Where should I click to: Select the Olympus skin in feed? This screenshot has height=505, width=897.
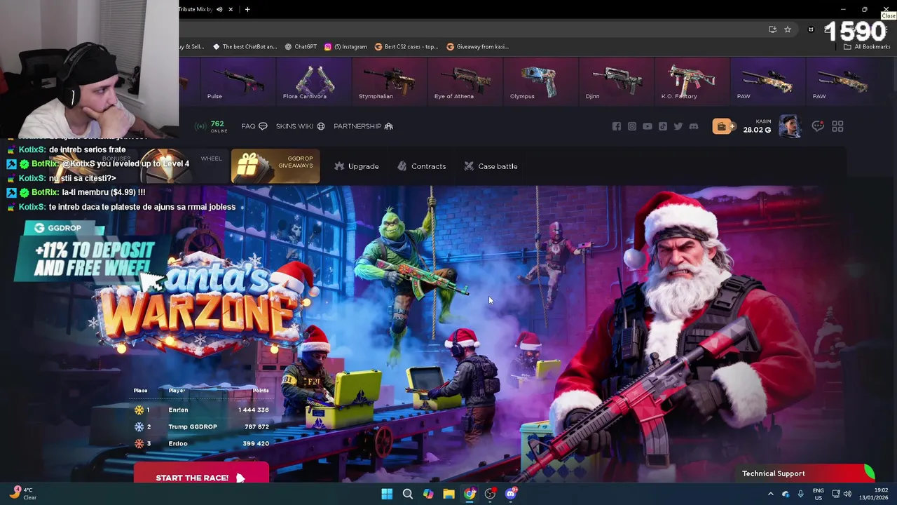click(541, 80)
